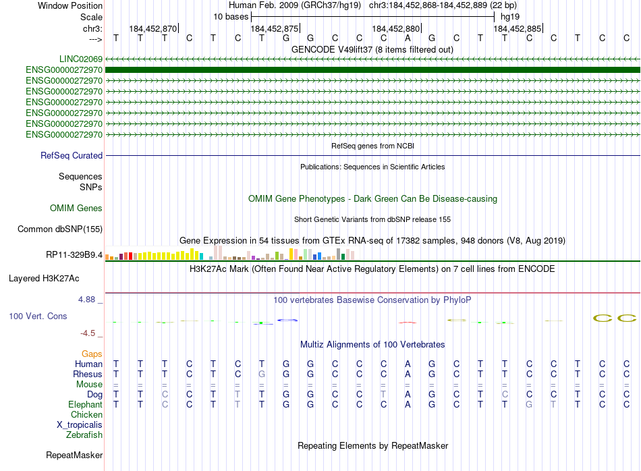Screen dimensions: 641x471
Task: Click the chr3: ruler label
Action: tap(92, 28)
